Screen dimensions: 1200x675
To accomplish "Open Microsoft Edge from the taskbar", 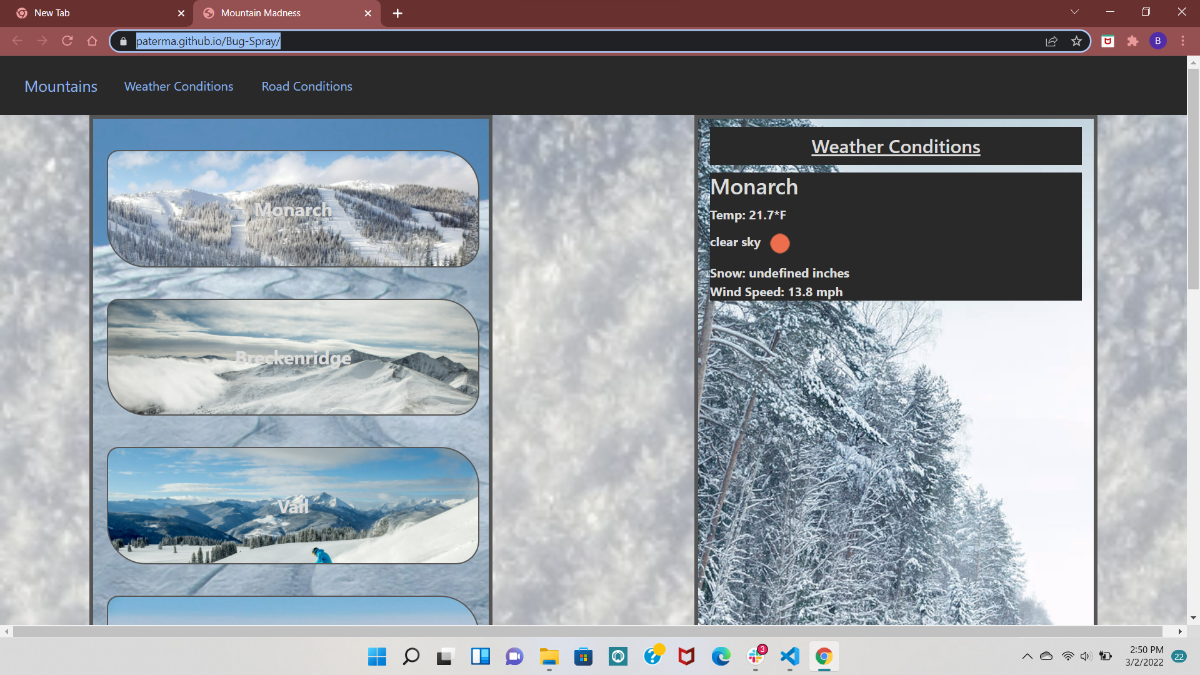I will click(x=721, y=656).
